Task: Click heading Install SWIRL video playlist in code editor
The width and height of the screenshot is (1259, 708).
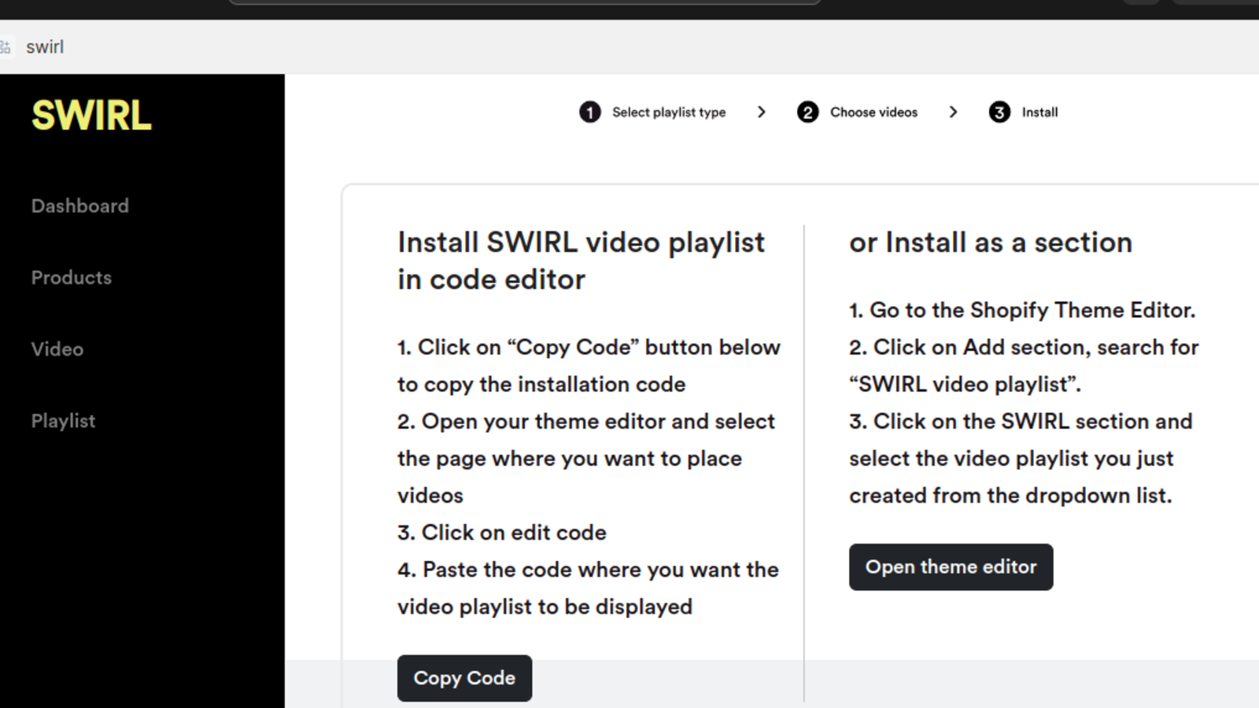Action: coord(581,261)
